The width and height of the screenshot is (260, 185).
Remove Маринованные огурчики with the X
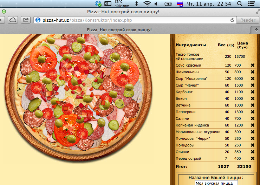(x=253, y=132)
